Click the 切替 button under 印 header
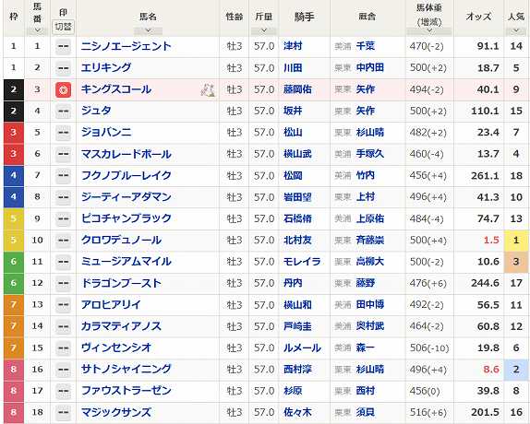Viewport: 530px width, 424px height. coord(63,27)
